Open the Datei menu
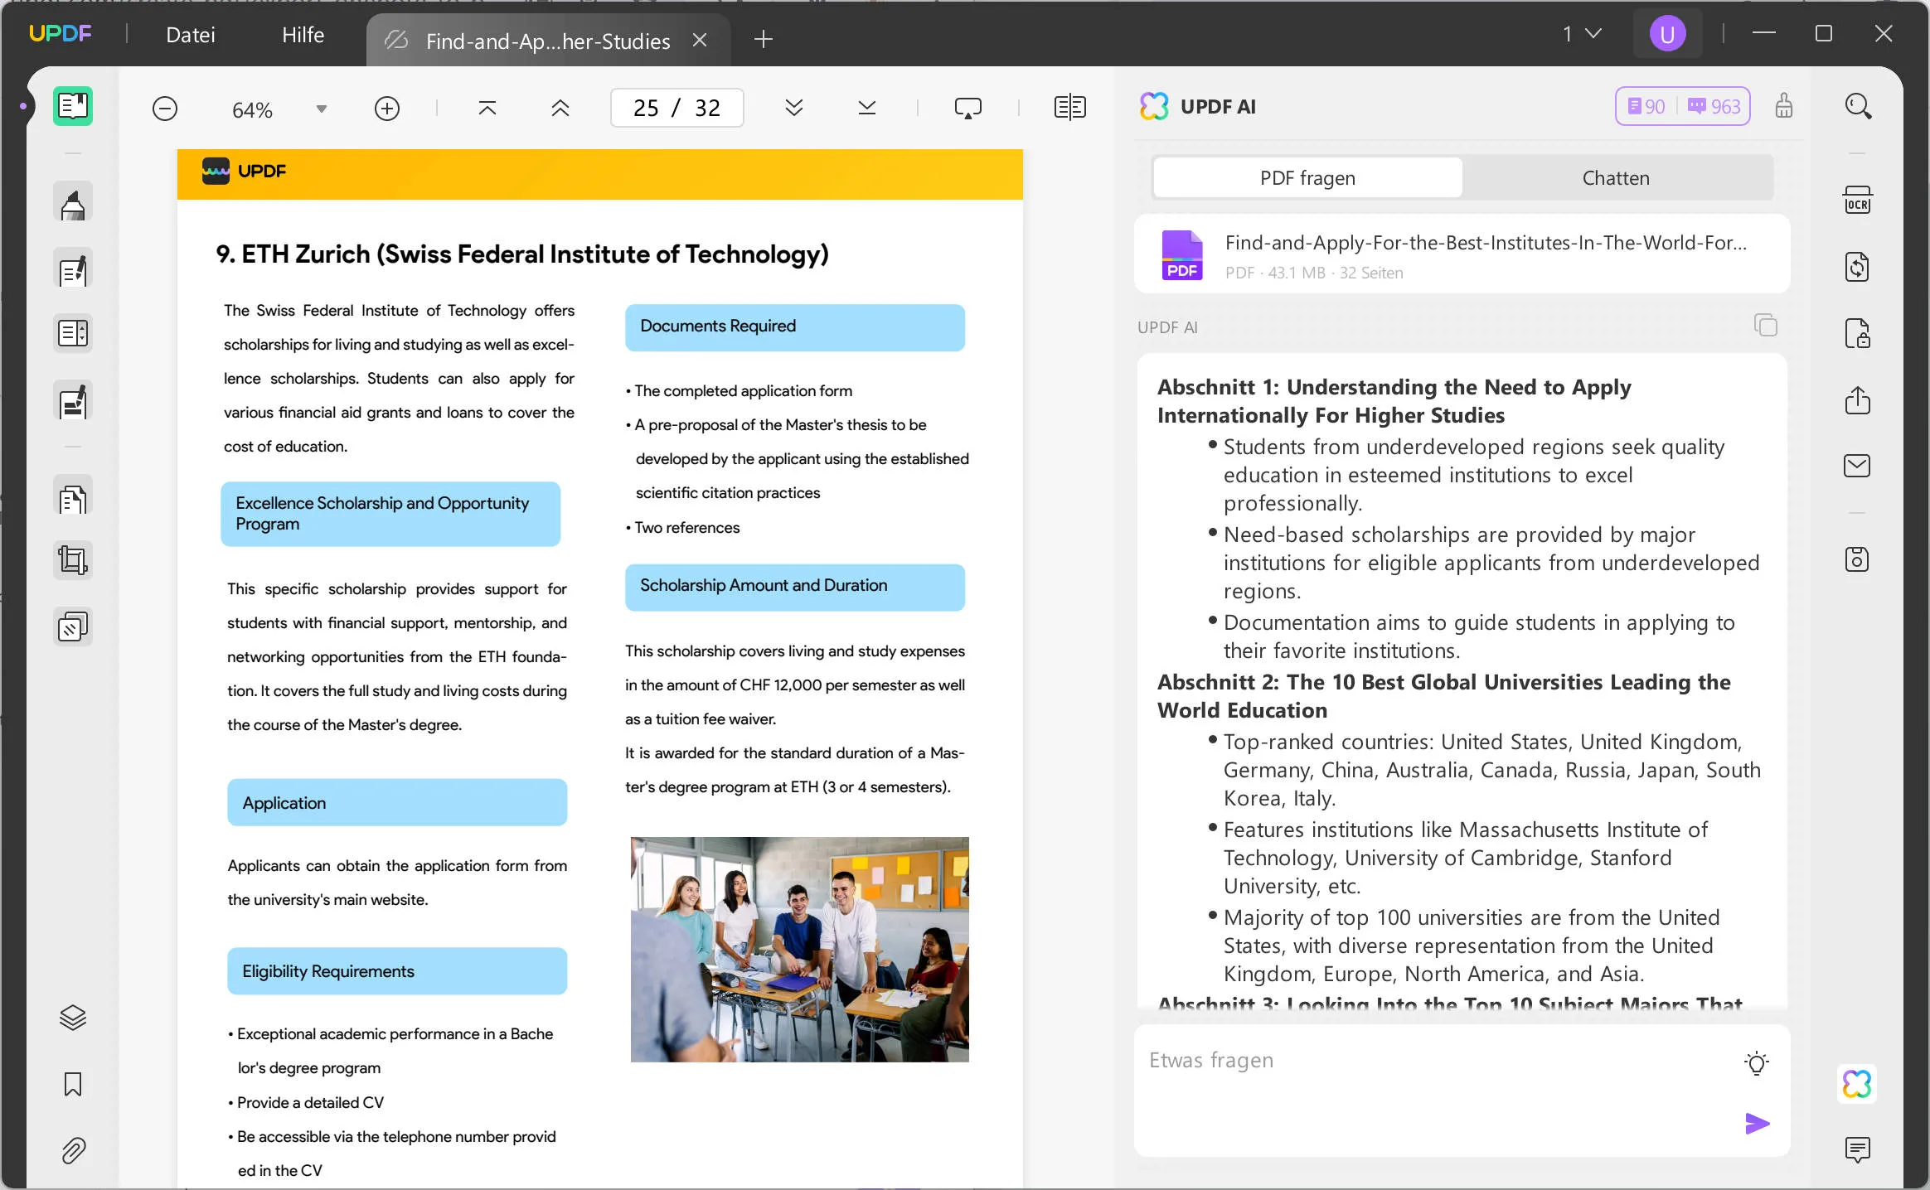1930x1190 pixels. (x=191, y=35)
